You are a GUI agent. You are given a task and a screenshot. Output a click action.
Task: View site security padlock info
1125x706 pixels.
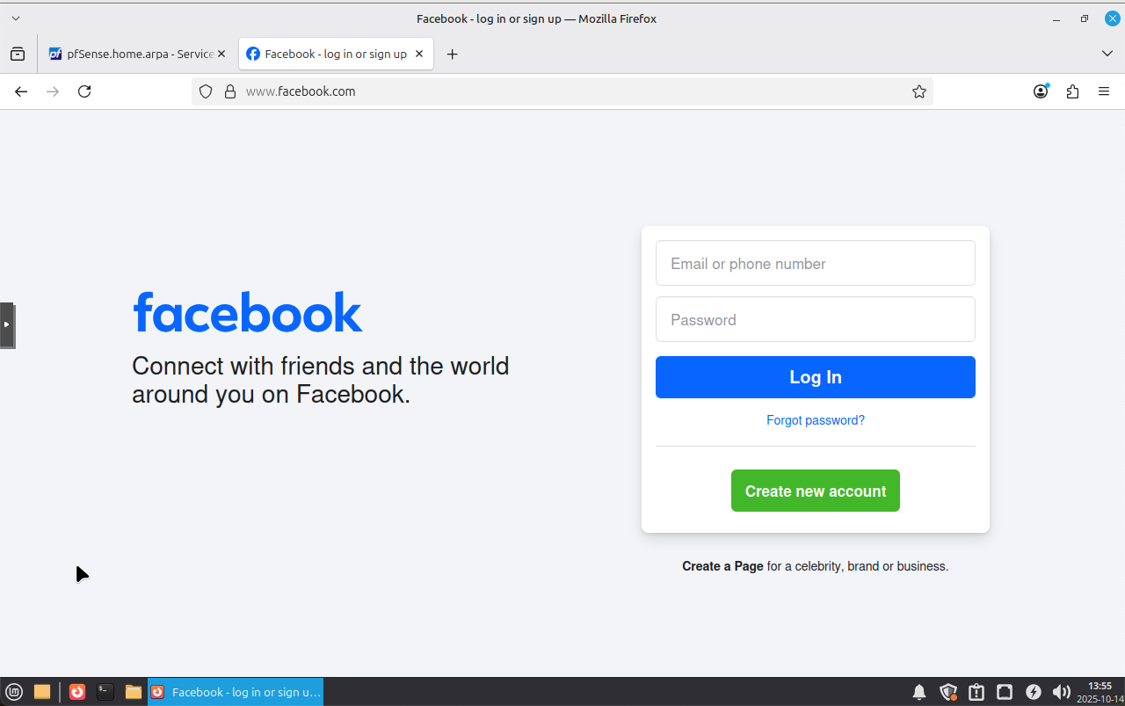(x=230, y=91)
